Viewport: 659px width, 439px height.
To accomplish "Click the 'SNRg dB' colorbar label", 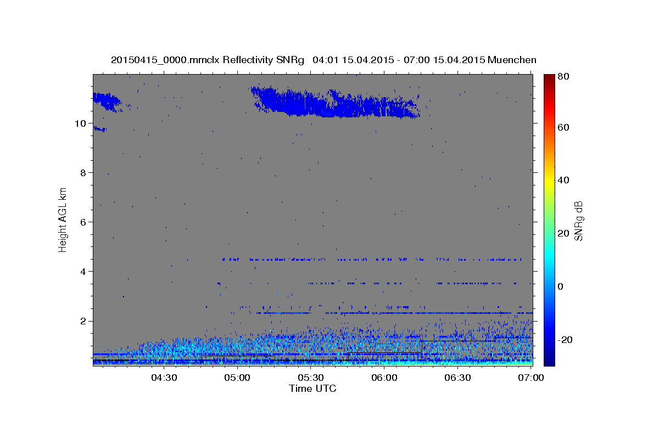I will coord(578,221).
